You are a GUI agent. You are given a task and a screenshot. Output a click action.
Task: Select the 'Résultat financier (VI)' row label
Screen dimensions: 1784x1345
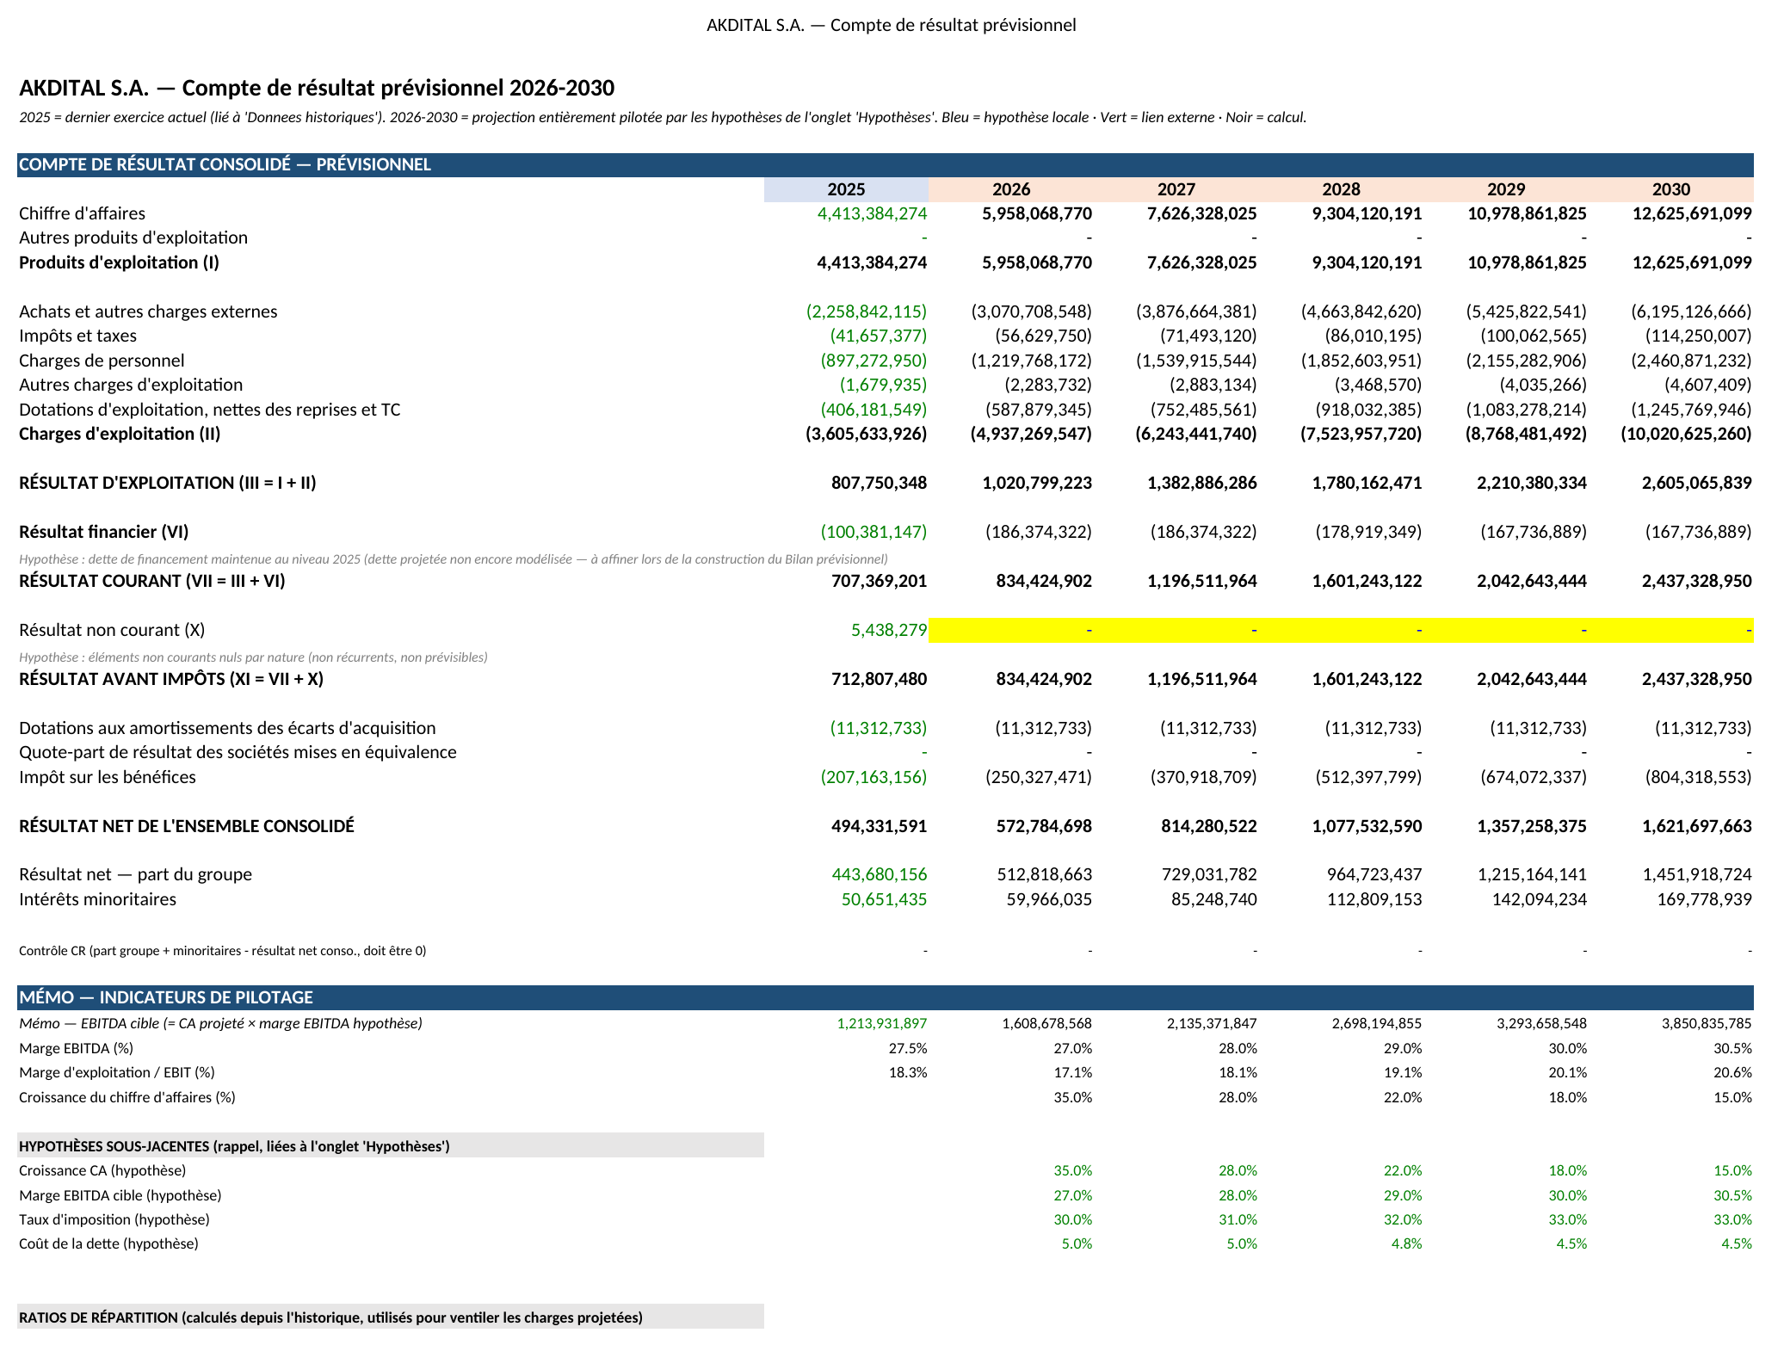[103, 532]
